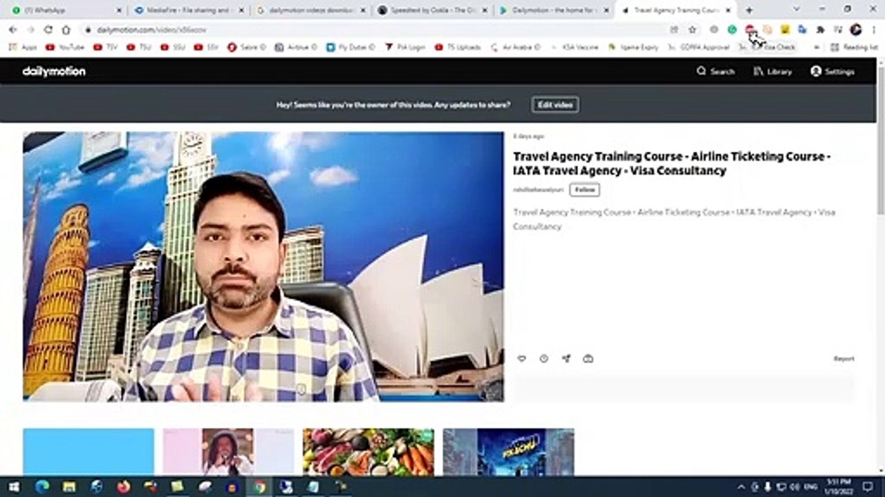Open File Explorer from taskbar
The image size is (885, 497).
[69, 487]
